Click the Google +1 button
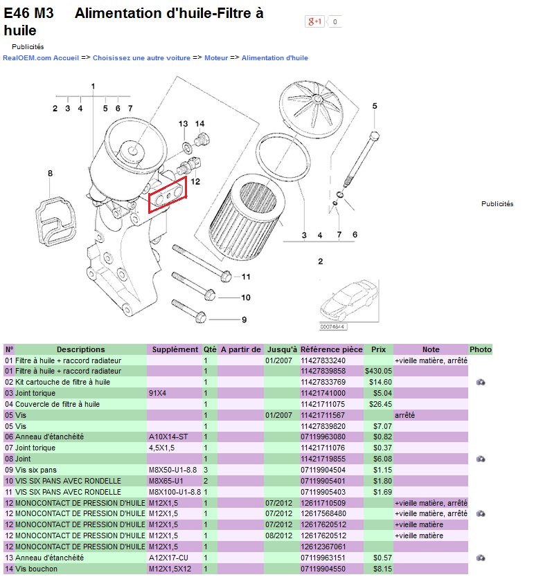534x577 pixels. point(314,21)
